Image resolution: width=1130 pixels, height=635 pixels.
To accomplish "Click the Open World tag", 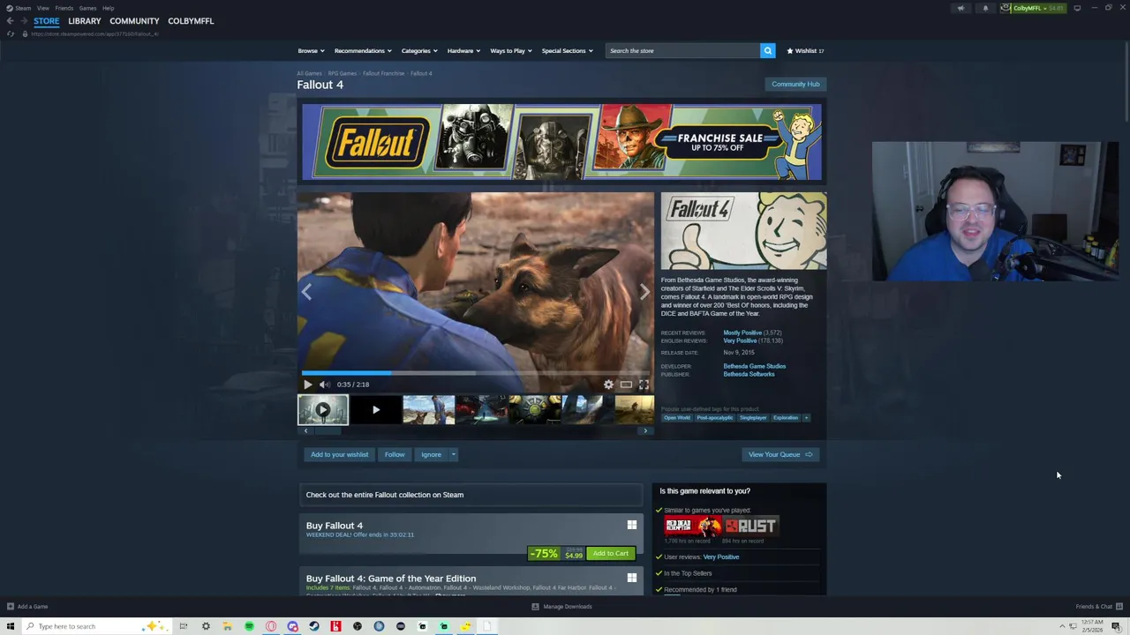I will click(x=677, y=418).
